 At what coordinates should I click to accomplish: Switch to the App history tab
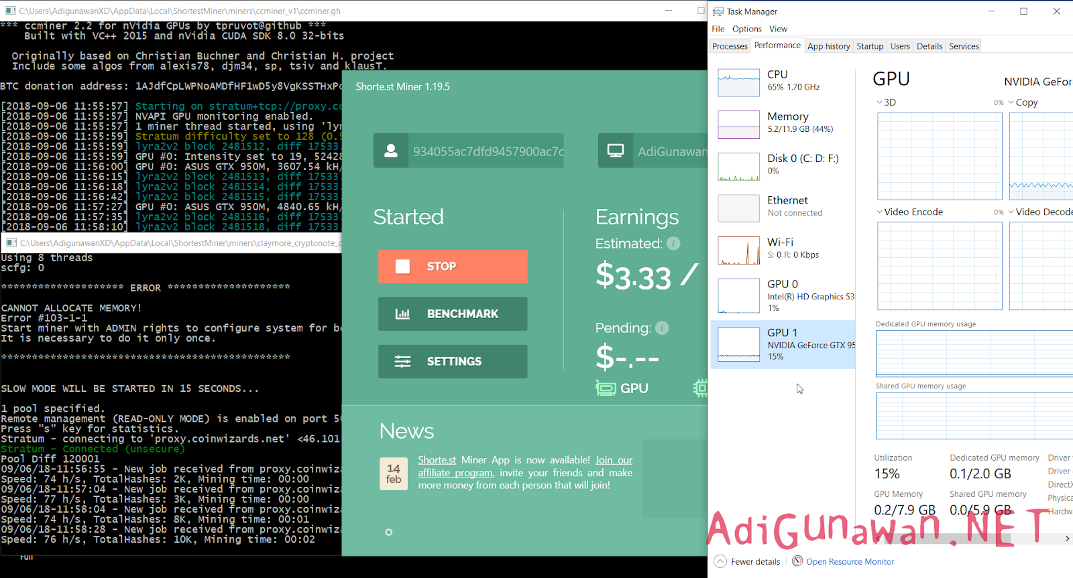828,46
